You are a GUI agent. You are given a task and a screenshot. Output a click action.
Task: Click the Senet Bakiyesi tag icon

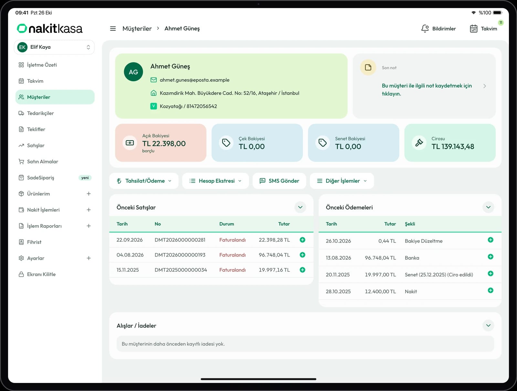click(322, 143)
